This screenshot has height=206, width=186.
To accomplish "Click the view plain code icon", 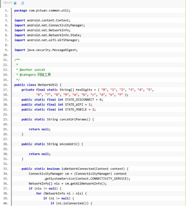I will pos(15,3).
